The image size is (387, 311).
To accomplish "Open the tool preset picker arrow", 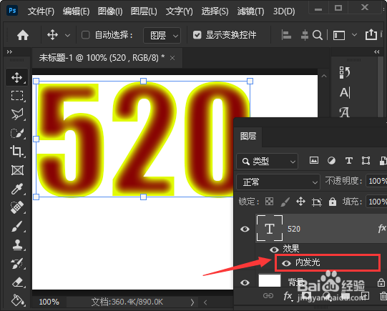I will point(67,36).
